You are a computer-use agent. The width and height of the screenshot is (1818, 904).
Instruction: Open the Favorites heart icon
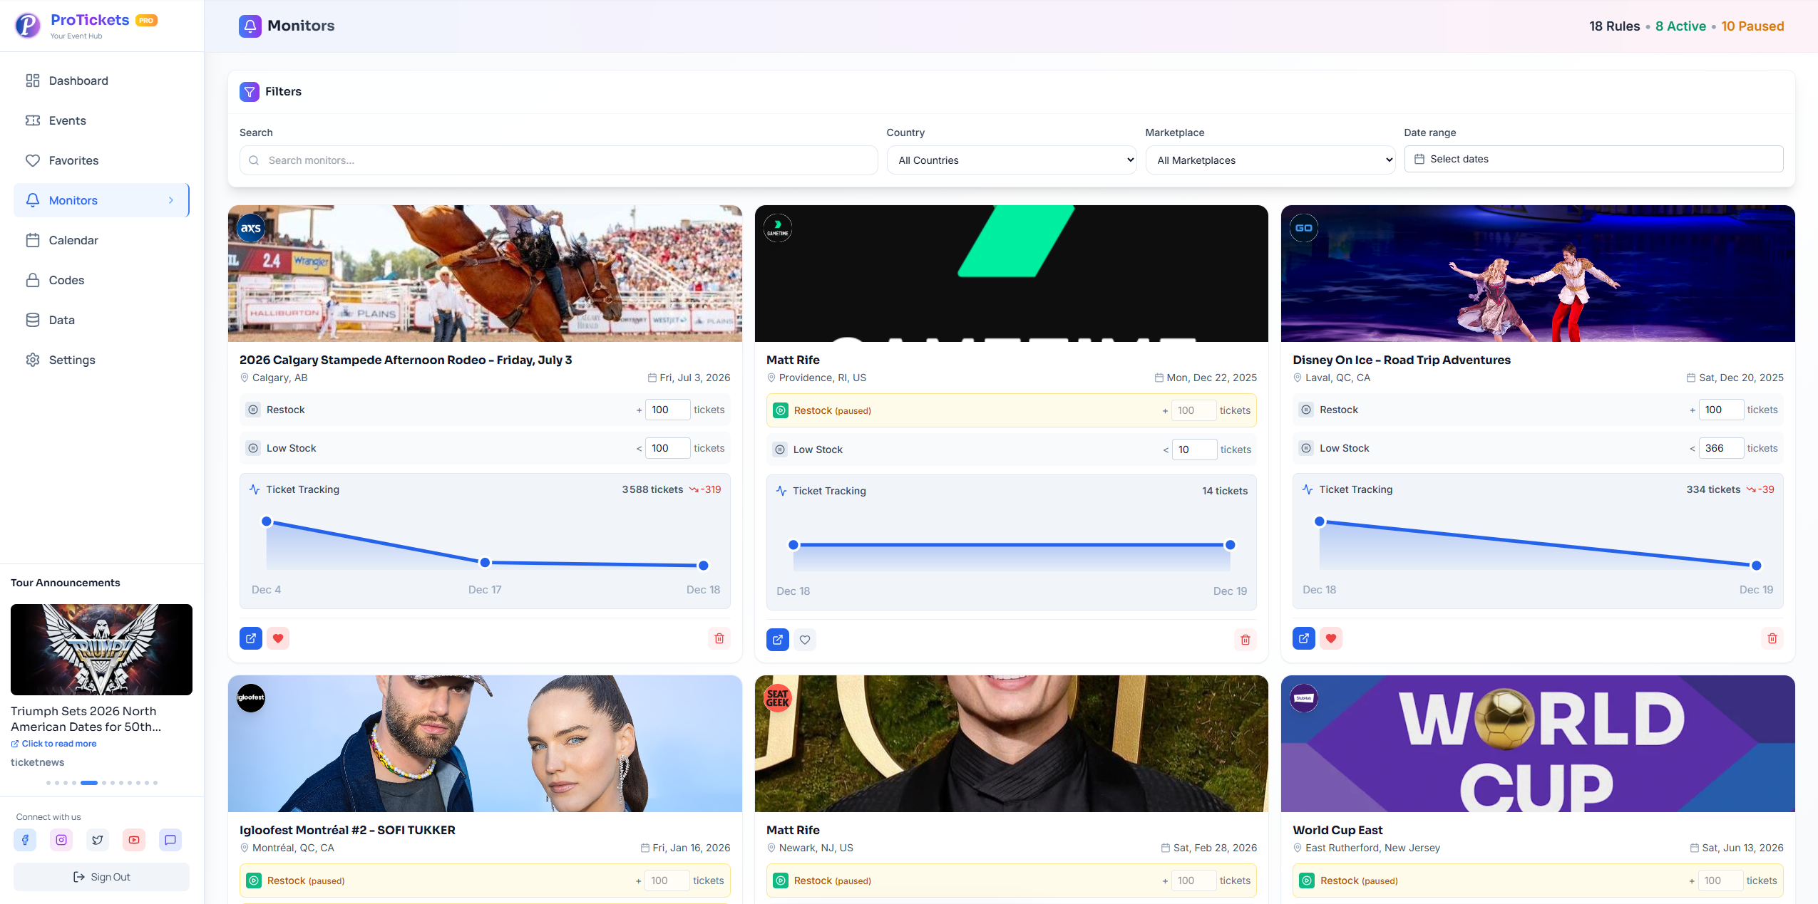(34, 160)
